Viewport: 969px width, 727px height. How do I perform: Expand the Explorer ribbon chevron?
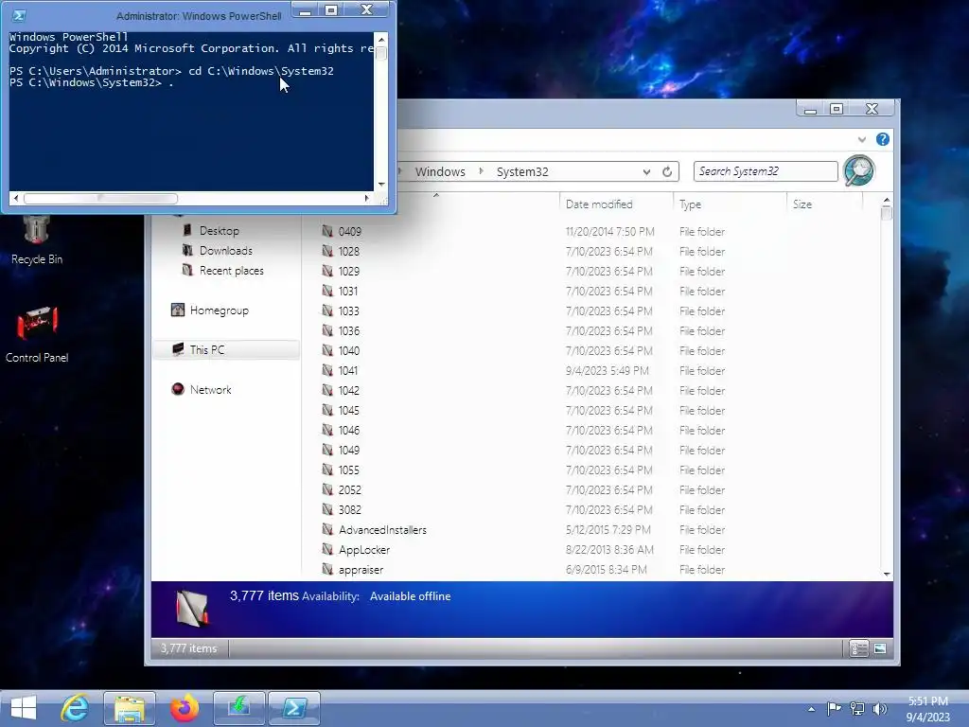[862, 140]
